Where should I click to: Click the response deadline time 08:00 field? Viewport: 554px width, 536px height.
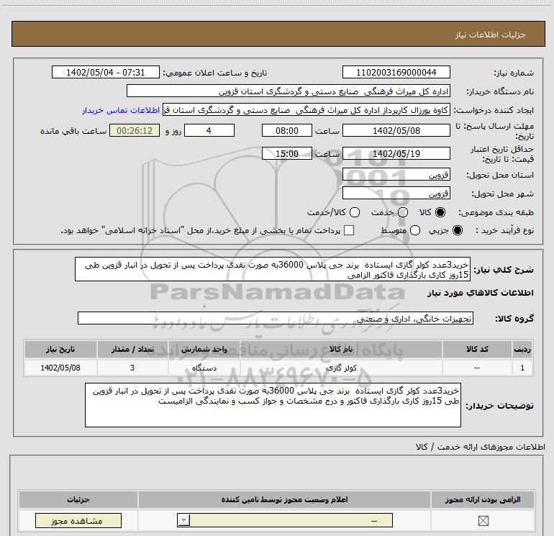click(x=287, y=130)
